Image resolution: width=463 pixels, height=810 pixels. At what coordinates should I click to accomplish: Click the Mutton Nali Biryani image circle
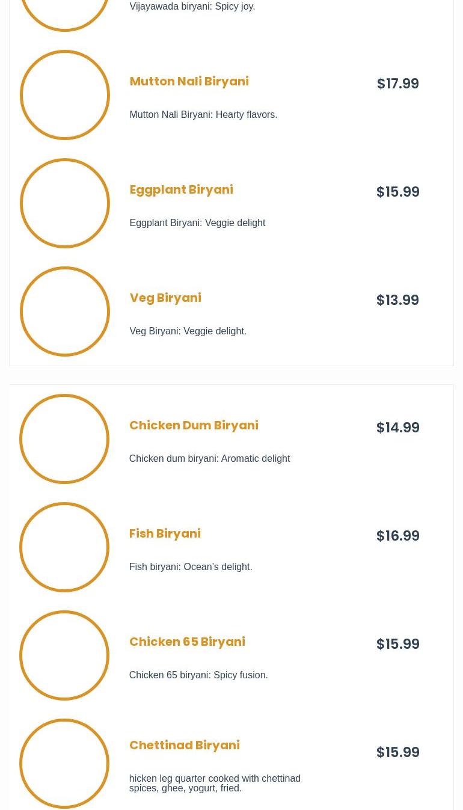[x=65, y=95]
